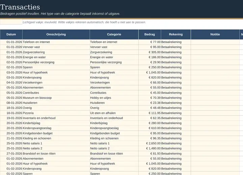The height and width of the screenshot is (175, 243).
Task: Click Categorie cell 'Hobby en uitjes'
Action: 114,98
